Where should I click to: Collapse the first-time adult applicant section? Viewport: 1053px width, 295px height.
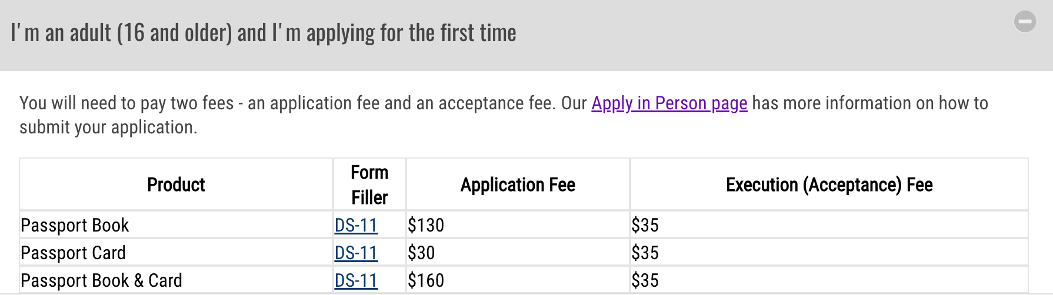[x=1024, y=22]
